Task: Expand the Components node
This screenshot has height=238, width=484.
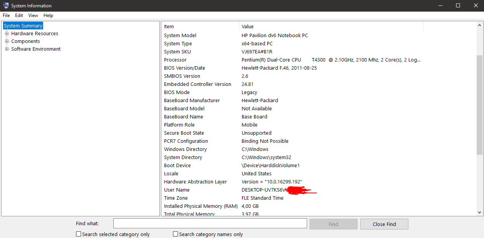Action: click(7, 41)
